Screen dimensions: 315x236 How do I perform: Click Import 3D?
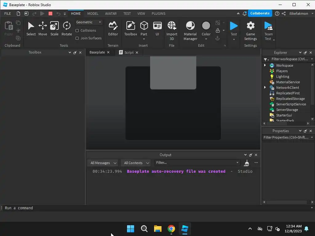[x=172, y=31]
